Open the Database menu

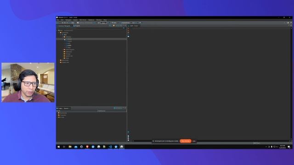coord(91,20)
